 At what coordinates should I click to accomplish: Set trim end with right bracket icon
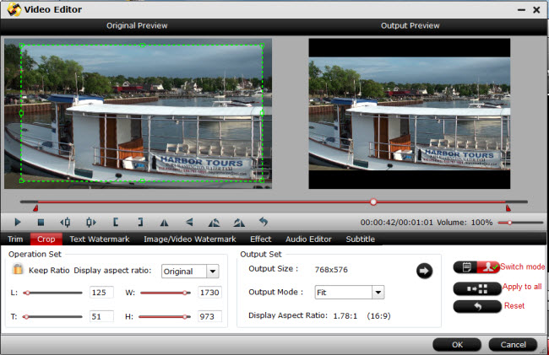140,223
